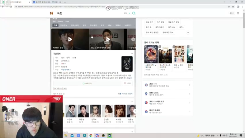Open rank 3 해피 뉴 이어 poster
245x138 pixels.
[x=179, y=54]
